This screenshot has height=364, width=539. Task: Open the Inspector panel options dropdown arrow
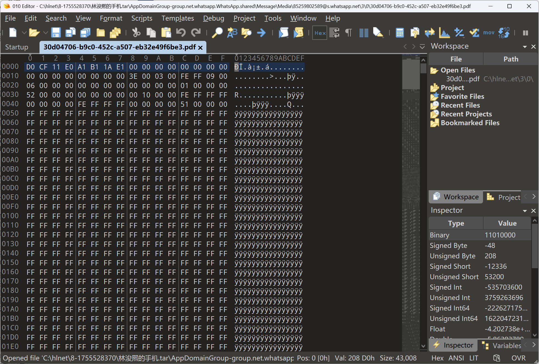click(x=525, y=211)
